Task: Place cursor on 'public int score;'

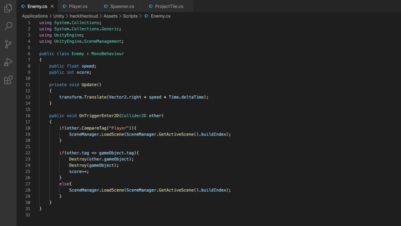Action: [x=70, y=72]
